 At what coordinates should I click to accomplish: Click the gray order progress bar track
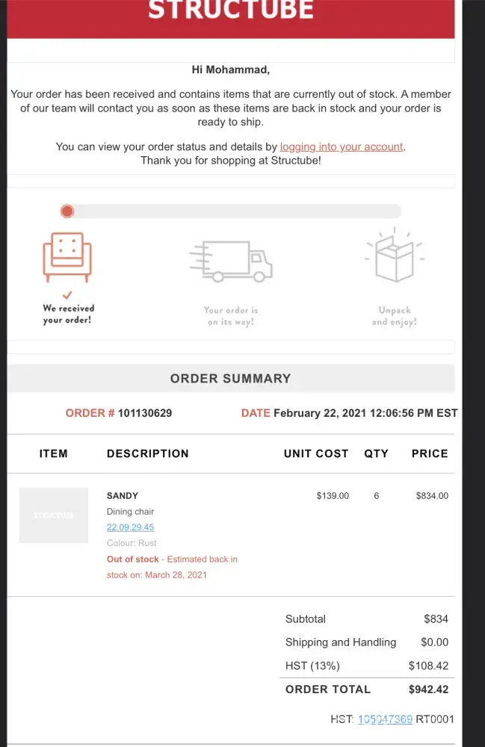(x=239, y=211)
